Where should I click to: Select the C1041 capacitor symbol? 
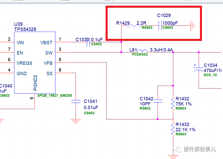76,102
